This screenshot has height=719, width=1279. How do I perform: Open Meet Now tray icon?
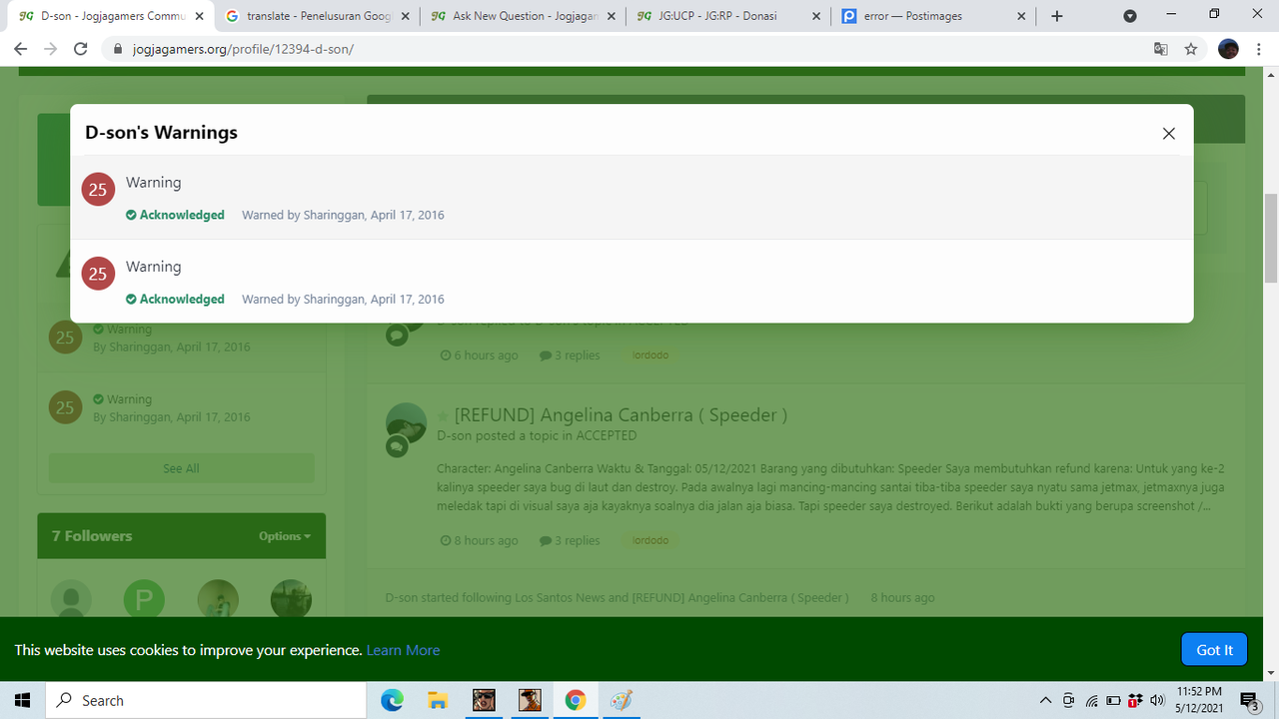click(x=1069, y=700)
